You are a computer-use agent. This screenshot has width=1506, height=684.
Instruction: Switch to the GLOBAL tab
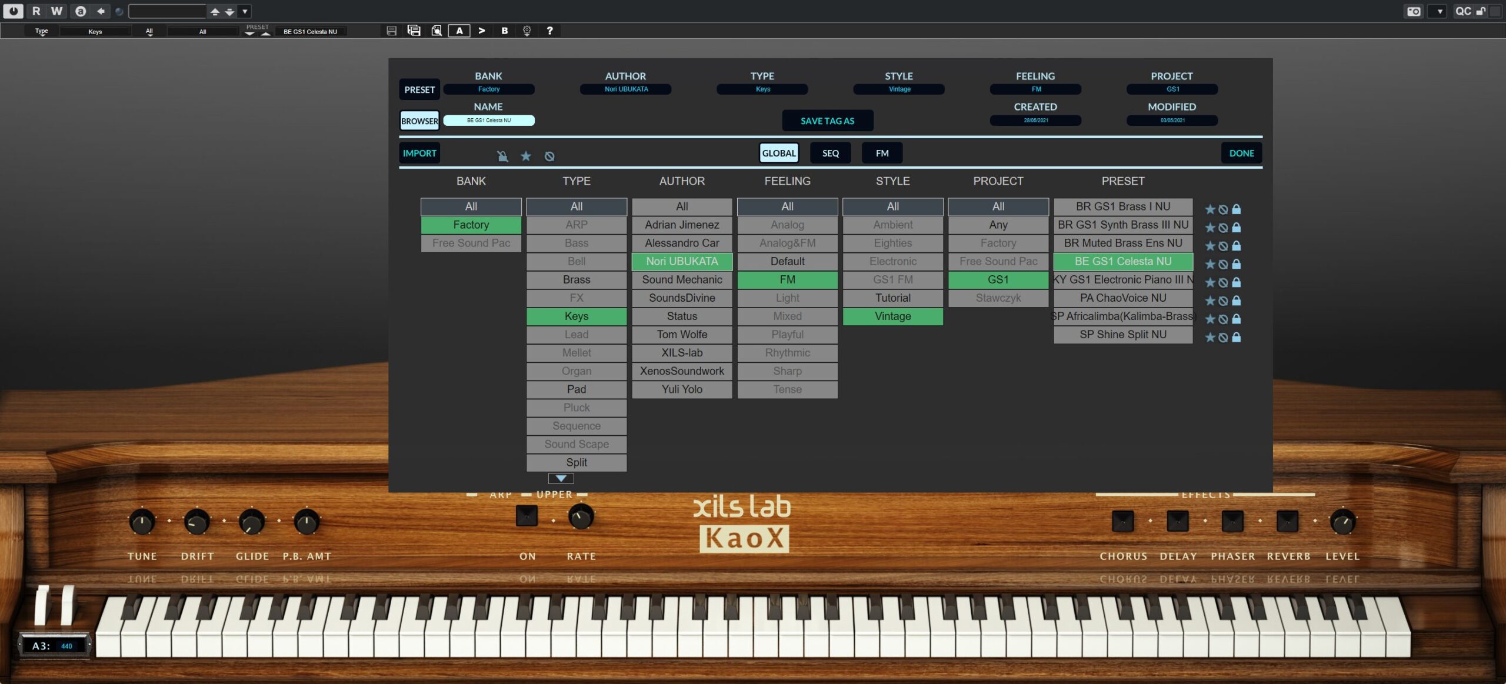[779, 154]
